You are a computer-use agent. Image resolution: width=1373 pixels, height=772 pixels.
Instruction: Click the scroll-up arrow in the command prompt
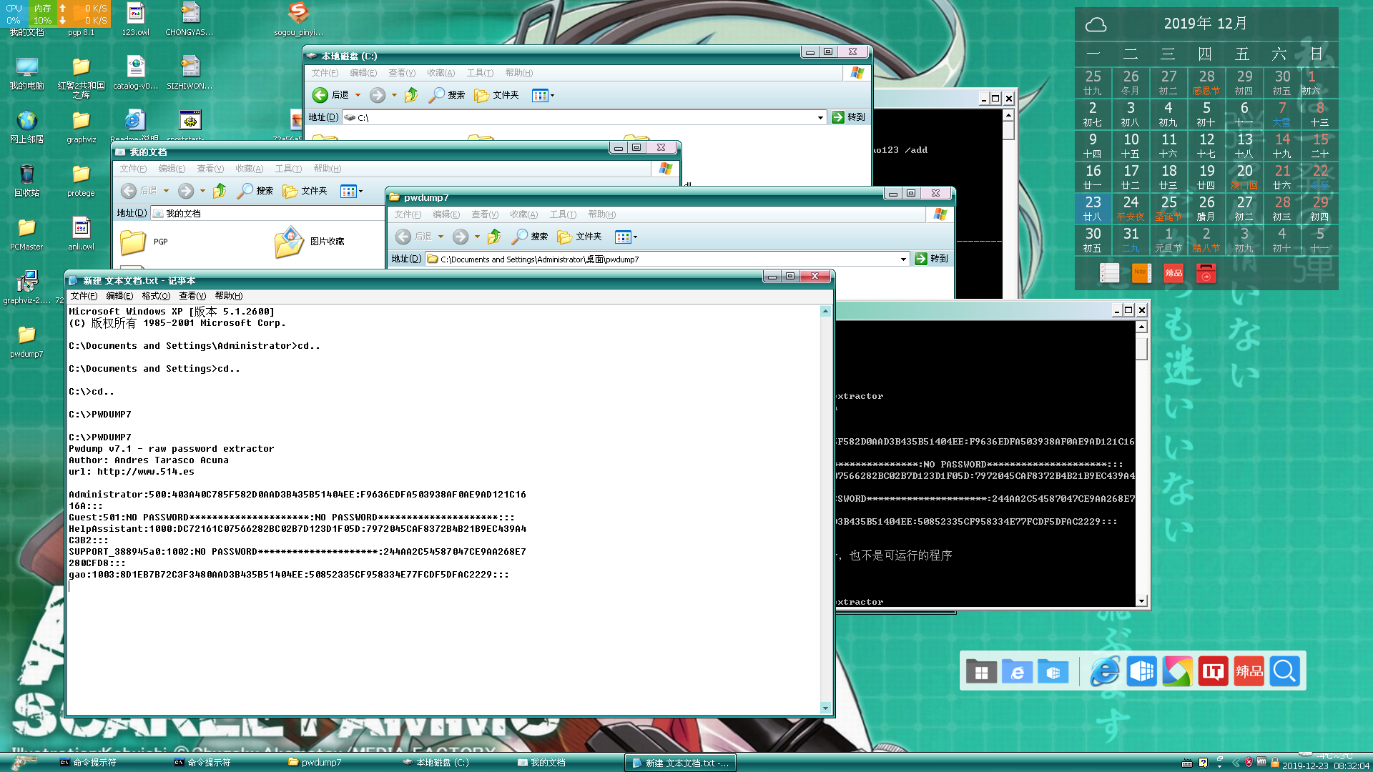click(x=1141, y=327)
